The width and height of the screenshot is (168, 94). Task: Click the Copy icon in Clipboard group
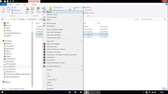click(x=3, y=9)
